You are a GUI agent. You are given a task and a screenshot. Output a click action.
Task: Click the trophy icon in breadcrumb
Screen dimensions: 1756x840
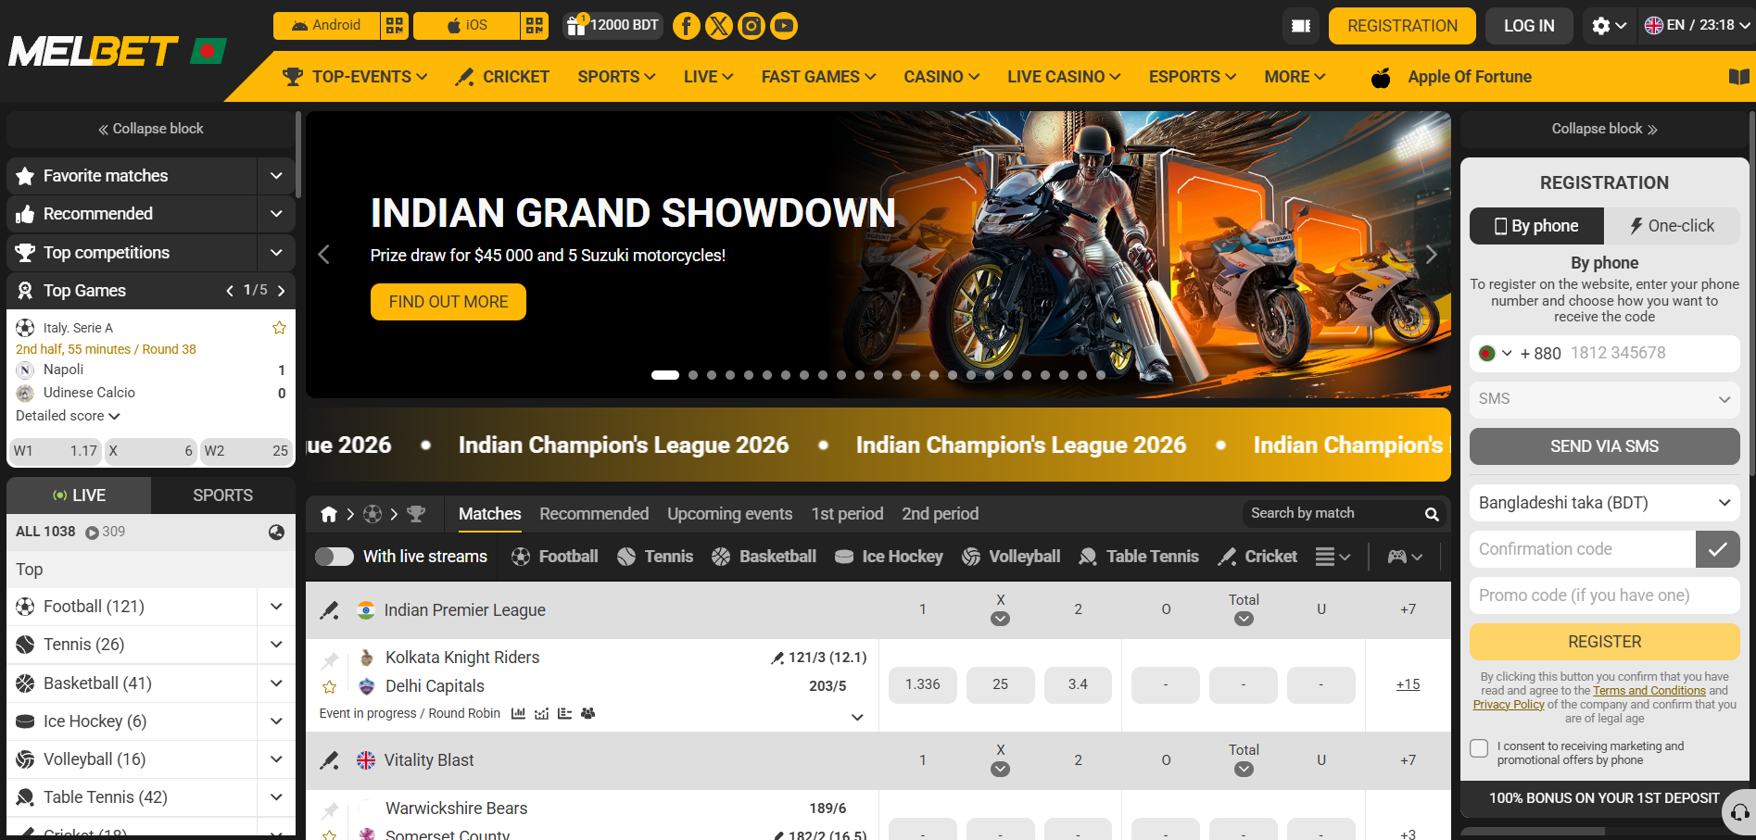pos(416,514)
